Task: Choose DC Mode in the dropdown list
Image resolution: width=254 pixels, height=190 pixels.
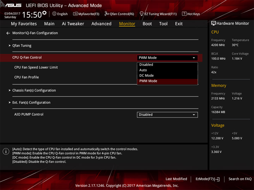Action: 167,76
